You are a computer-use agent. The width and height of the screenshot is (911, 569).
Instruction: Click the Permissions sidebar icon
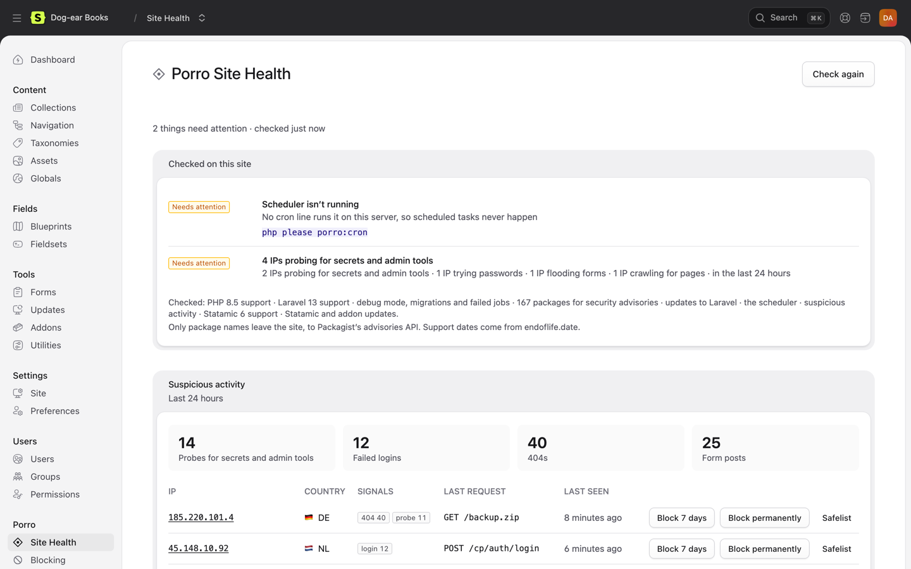(18, 495)
